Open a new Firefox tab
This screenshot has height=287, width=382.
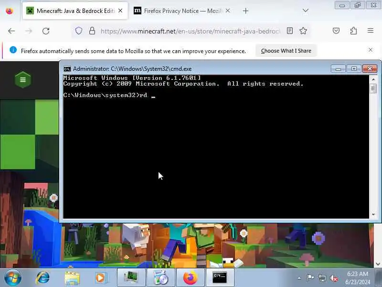[245, 11]
